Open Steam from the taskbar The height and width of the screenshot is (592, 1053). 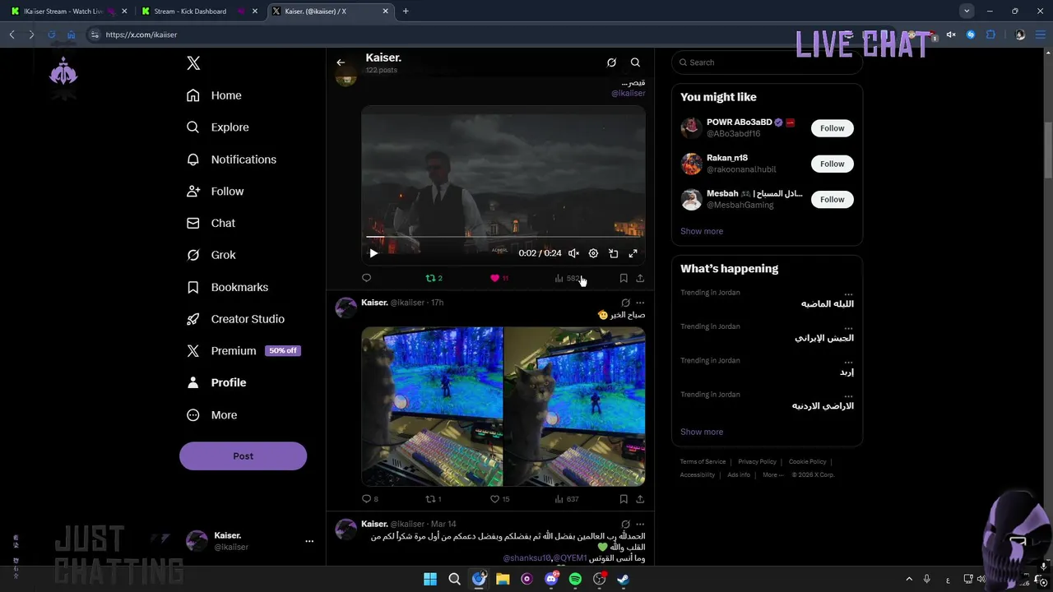coord(624,579)
